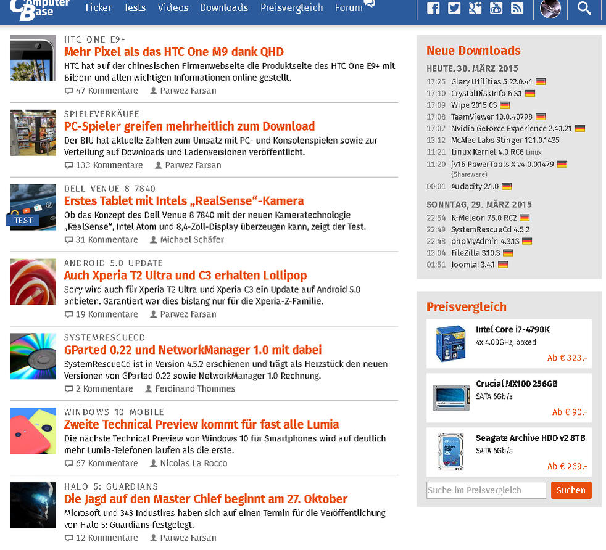The width and height of the screenshot is (606, 550).
Task: Open 67 Kommentare link
Action: click(101, 464)
